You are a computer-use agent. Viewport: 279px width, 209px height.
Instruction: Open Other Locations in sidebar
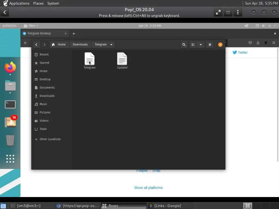(51, 139)
